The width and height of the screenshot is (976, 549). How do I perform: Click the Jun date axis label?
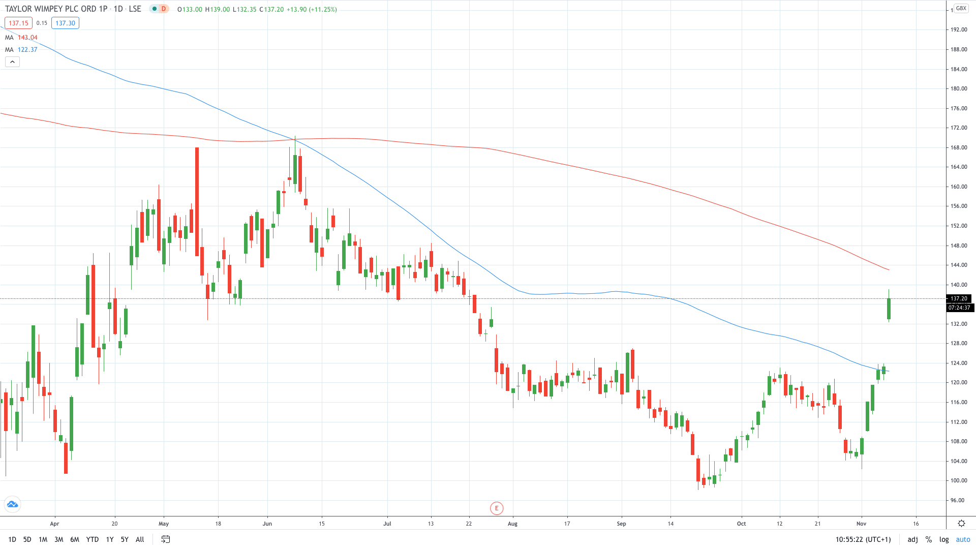(267, 524)
